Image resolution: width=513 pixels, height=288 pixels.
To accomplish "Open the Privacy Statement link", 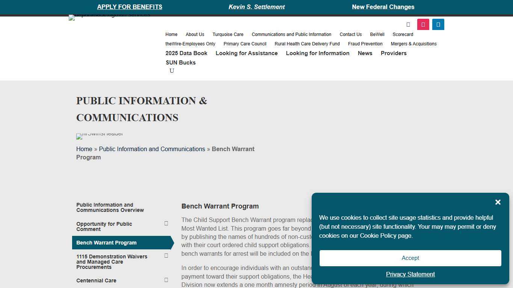I will pos(410,274).
